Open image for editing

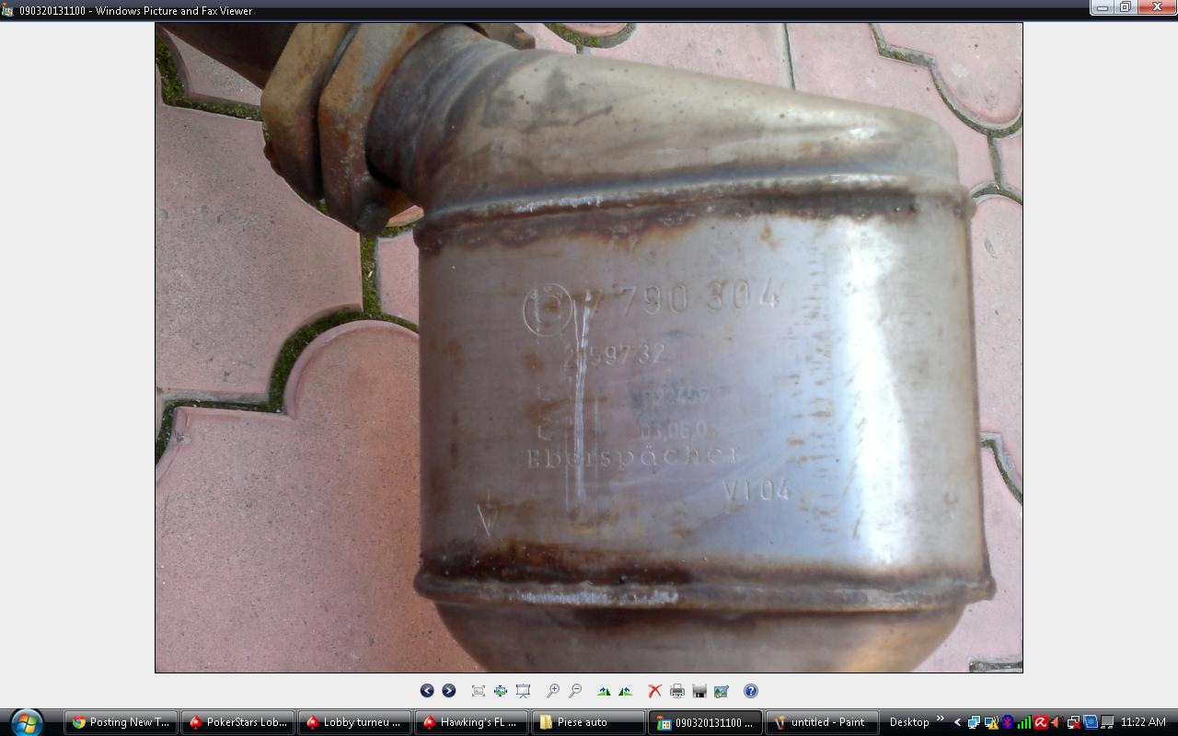(x=722, y=691)
